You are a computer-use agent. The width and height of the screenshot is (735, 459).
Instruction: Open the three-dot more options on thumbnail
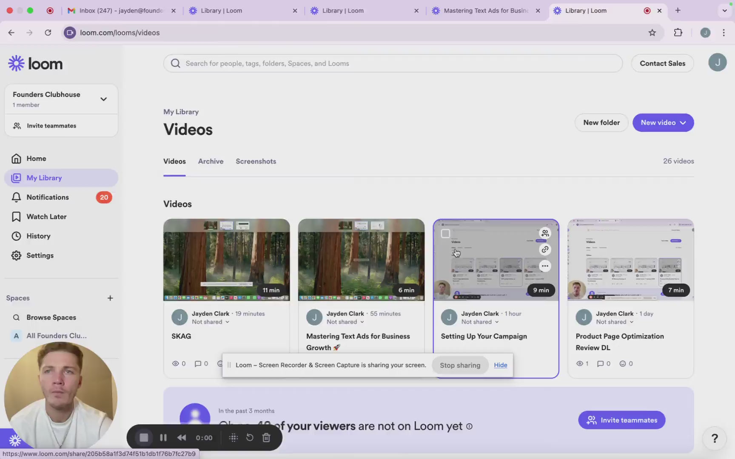[545, 266]
